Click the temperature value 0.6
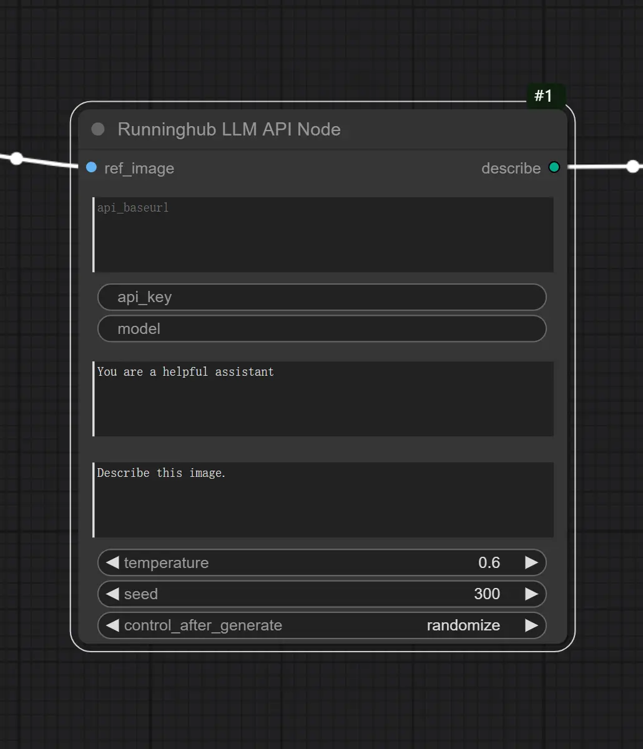This screenshot has width=643, height=749. point(489,562)
